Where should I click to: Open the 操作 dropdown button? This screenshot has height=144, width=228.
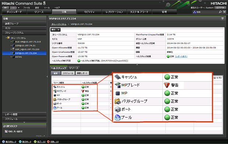(x=56, y=30)
